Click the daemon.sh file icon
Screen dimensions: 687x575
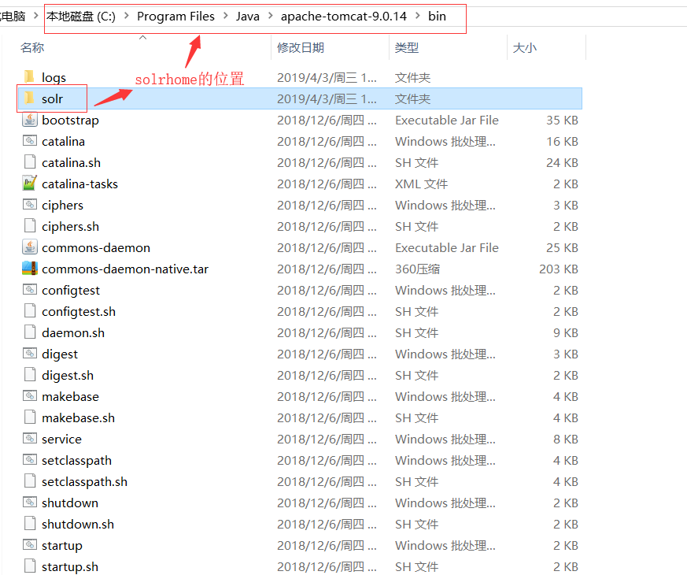pos(29,332)
